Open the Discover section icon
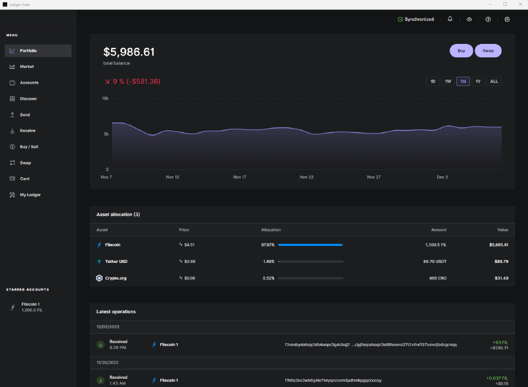This screenshot has height=387, width=528. tap(12, 99)
